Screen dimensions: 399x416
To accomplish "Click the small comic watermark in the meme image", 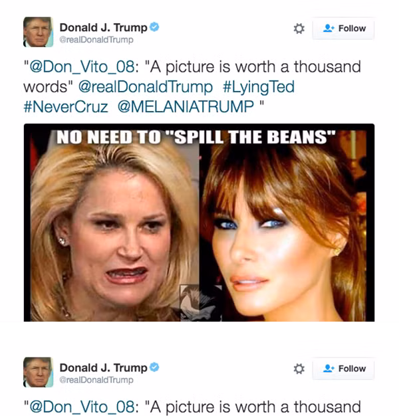I will coord(201,303).
